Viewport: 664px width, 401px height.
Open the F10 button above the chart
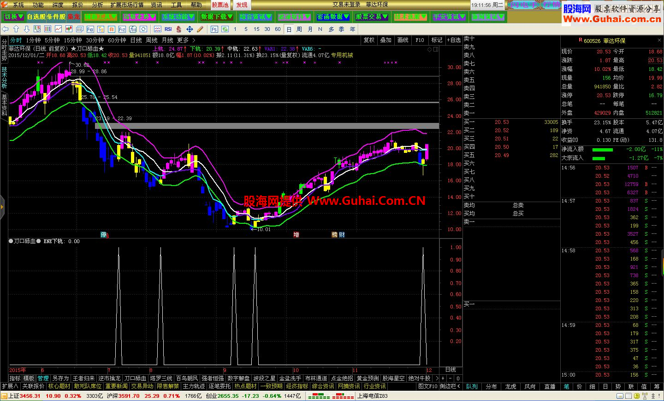pyautogui.click(x=420, y=40)
